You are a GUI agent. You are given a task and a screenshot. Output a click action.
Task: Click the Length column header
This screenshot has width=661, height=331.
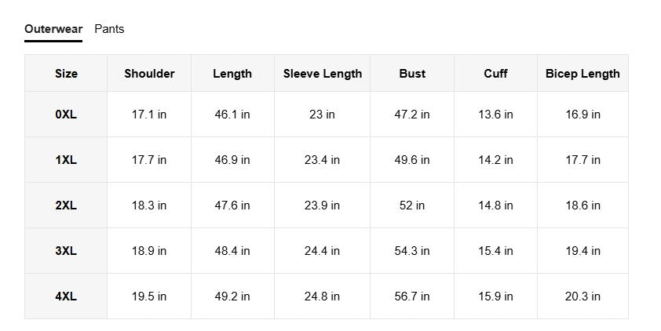click(x=232, y=74)
